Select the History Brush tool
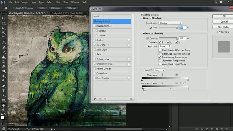Viewport: 233px width, 131px height. point(3,61)
